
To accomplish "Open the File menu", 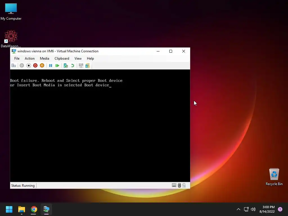I will (17, 58).
